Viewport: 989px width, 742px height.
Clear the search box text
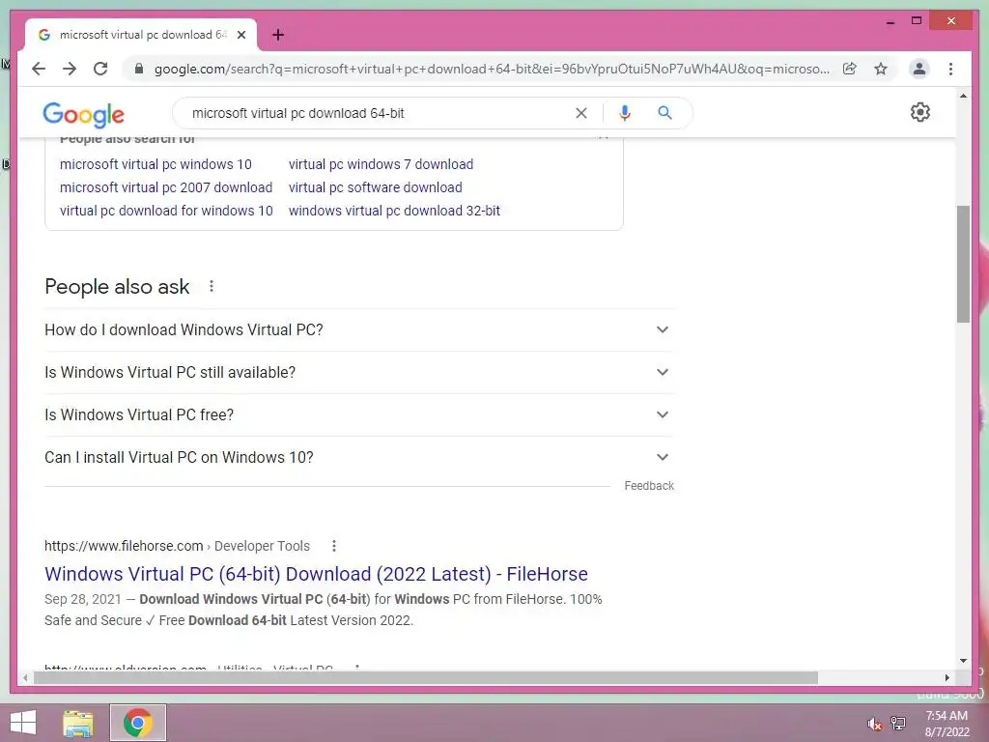pos(580,113)
